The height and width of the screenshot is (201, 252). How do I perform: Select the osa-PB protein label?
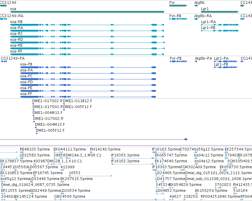click(x=26, y=64)
